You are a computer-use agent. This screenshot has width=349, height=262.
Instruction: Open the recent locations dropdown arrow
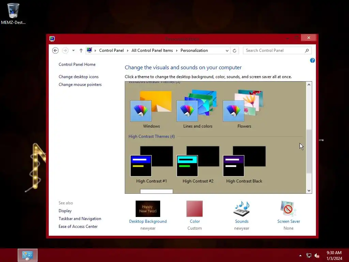pos(73,50)
